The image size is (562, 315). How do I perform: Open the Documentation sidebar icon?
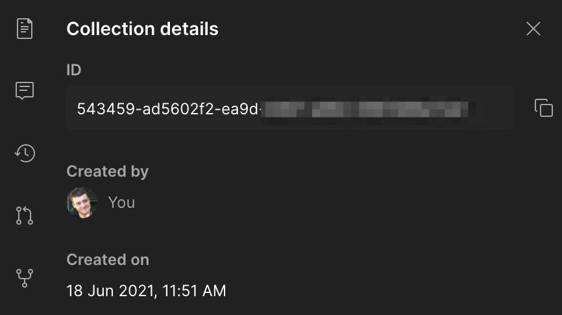(x=25, y=29)
